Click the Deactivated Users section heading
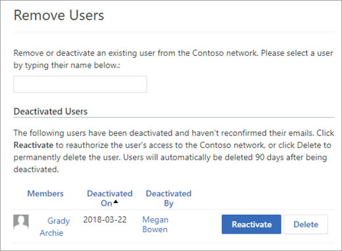 click(51, 112)
